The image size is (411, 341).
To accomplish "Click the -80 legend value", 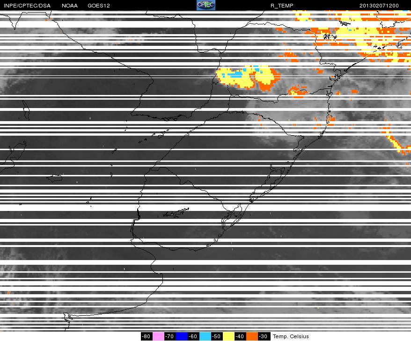I will click(x=147, y=336).
